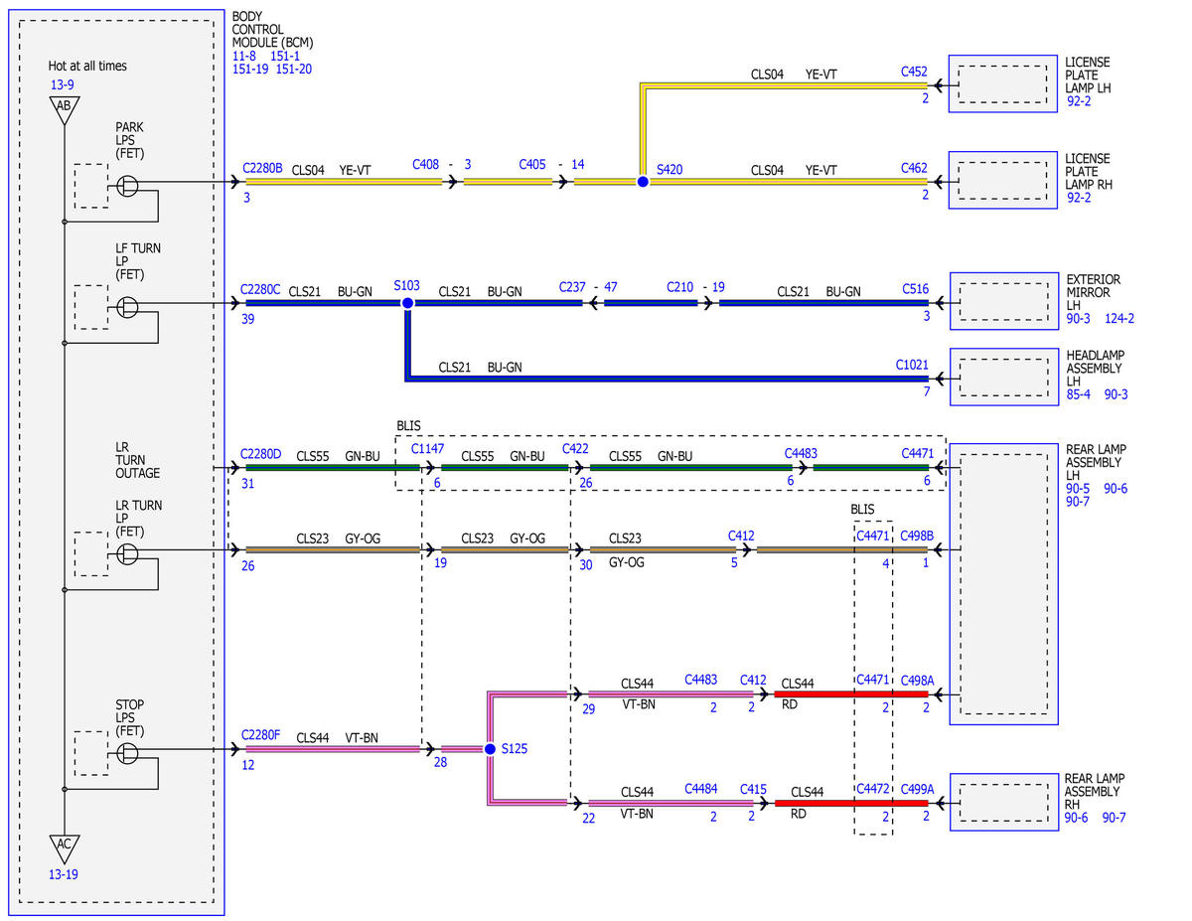Open the 90-5 rear lamp reference
The width and height of the screenshot is (1192, 921).
[x=1079, y=489]
